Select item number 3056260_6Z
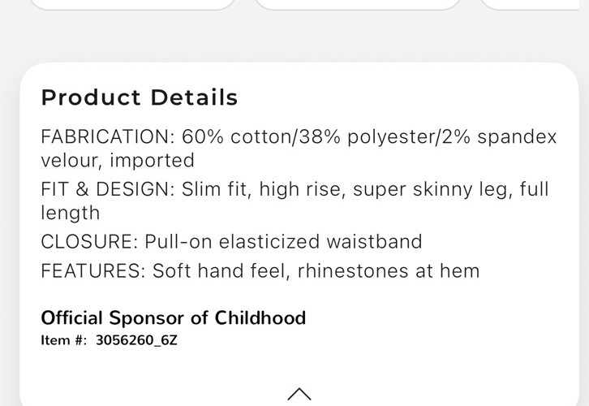The width and height of the screenshot is (589, 406). (x=136, y=340)
